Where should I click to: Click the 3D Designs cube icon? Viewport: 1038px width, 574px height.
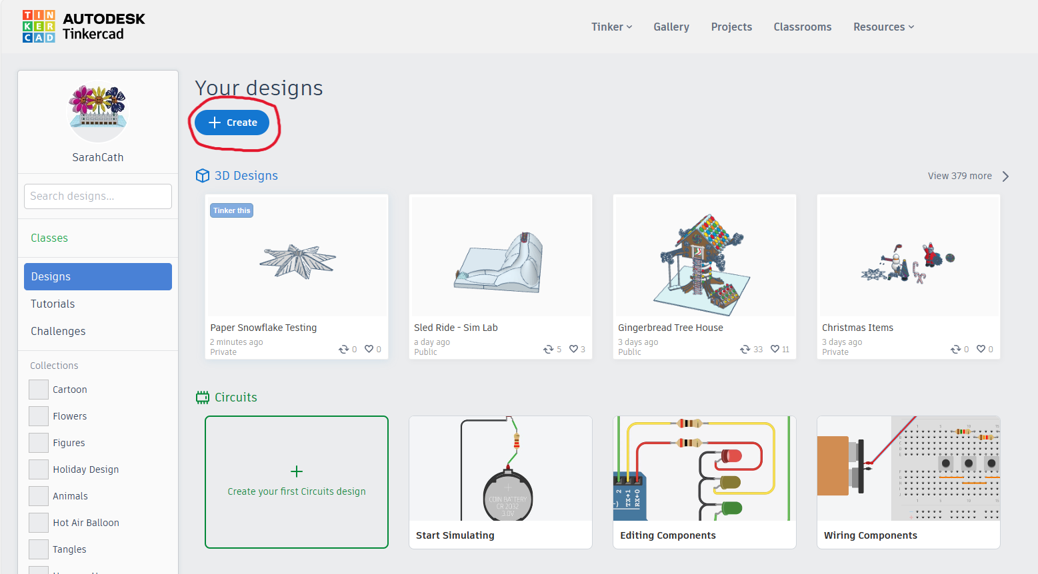(202, 175)
